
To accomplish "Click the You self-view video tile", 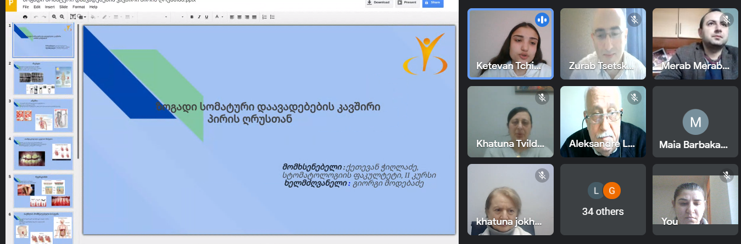I will click(695, 199).
